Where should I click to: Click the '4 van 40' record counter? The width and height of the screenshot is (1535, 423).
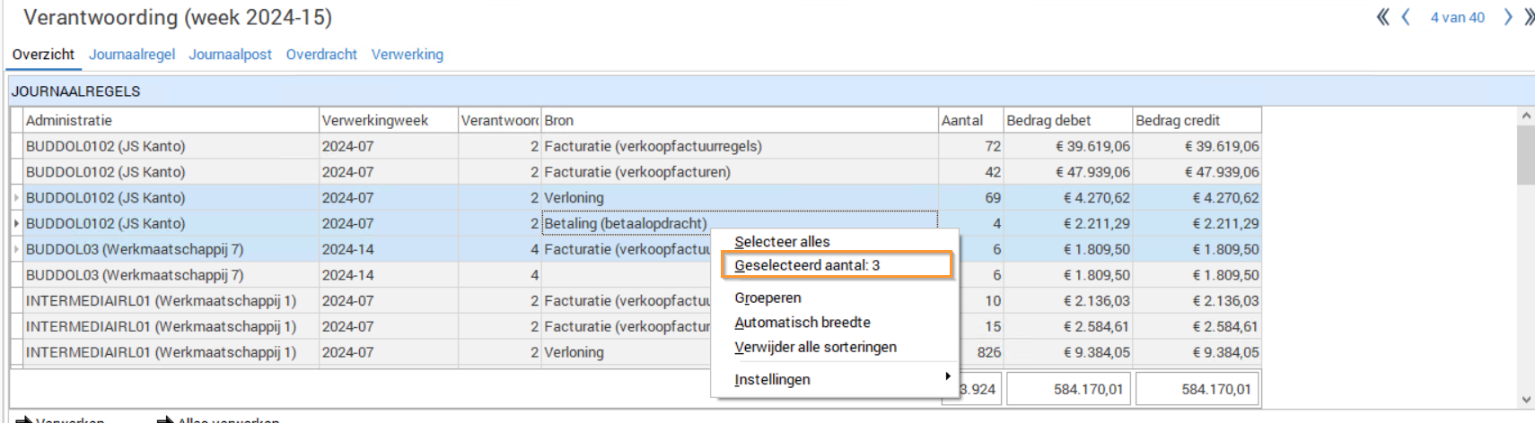click(1457, 17)
